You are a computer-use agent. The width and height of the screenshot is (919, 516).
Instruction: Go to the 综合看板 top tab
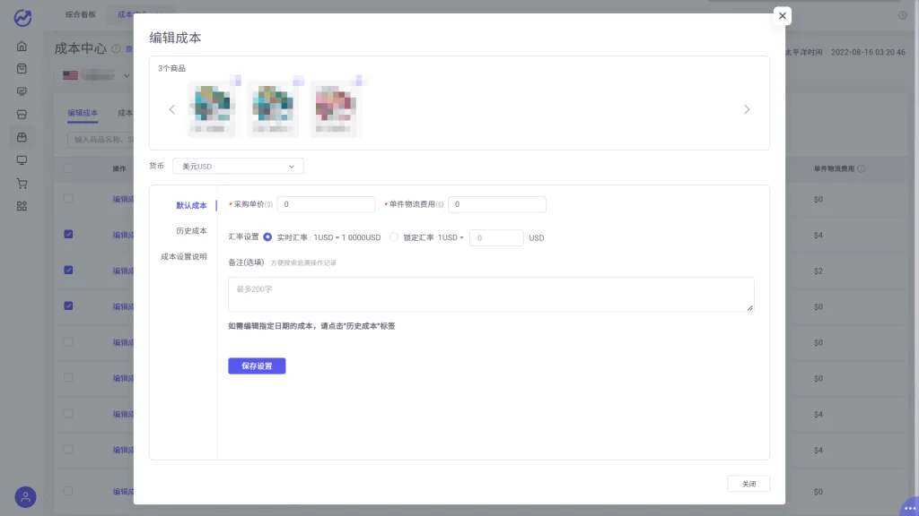80,14
